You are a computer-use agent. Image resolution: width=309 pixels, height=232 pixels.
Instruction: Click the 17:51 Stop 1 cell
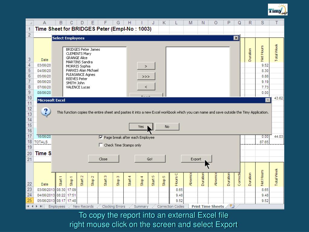(x=72, y=195)
